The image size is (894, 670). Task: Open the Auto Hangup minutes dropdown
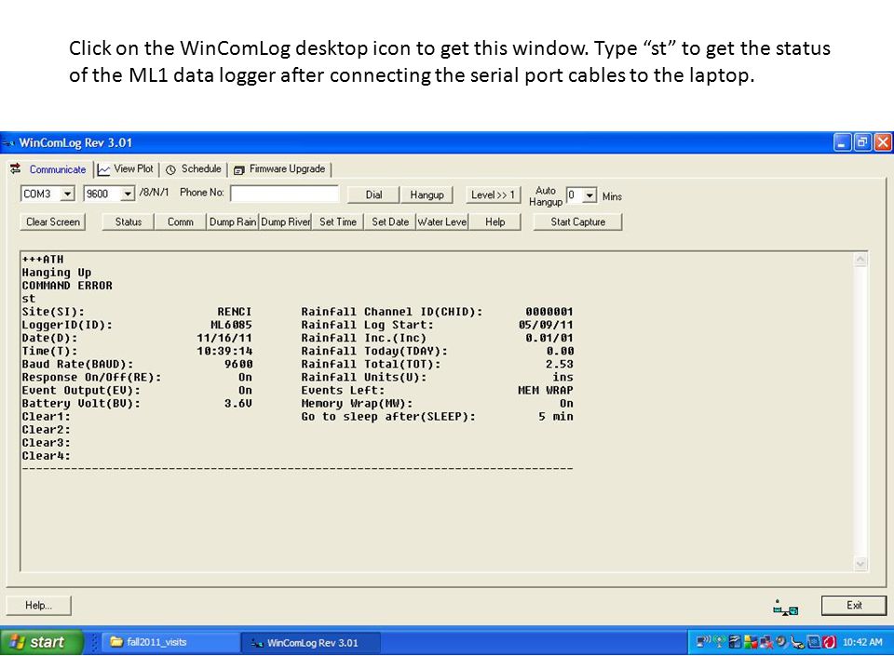(x=589, y=195)
